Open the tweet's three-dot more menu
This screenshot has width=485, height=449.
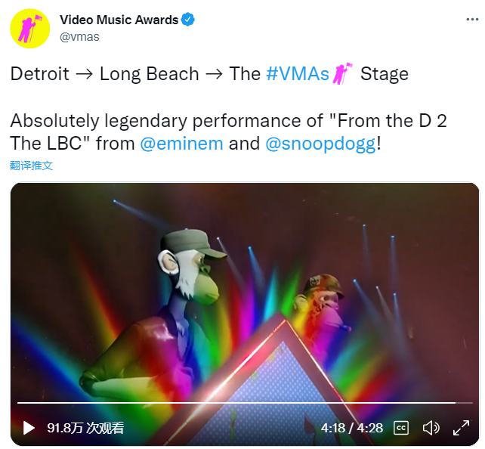point(472,20)
